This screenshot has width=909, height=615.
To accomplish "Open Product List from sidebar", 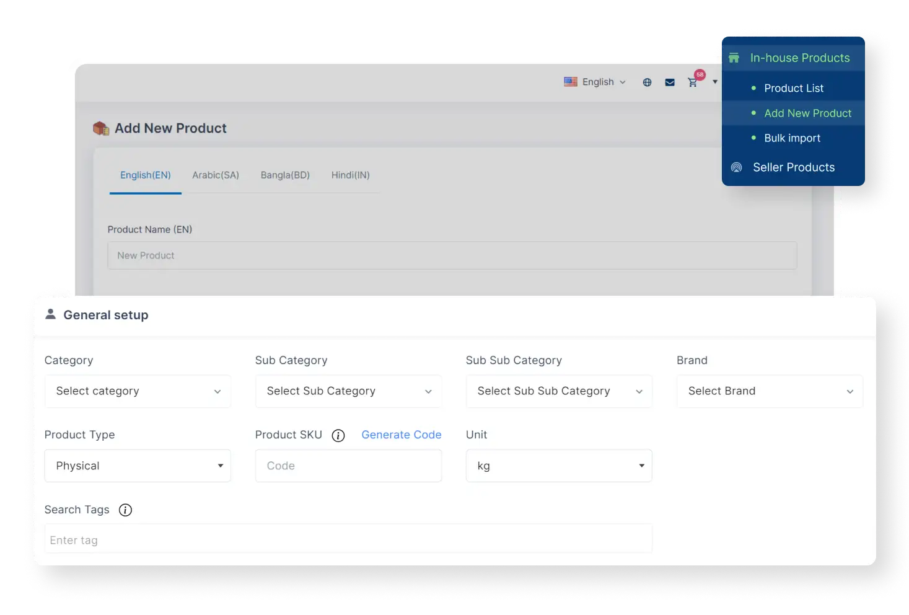I will coord(794,87).
